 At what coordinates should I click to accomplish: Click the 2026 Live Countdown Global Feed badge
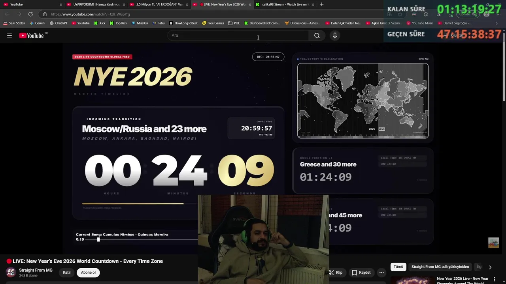(102, 57)
